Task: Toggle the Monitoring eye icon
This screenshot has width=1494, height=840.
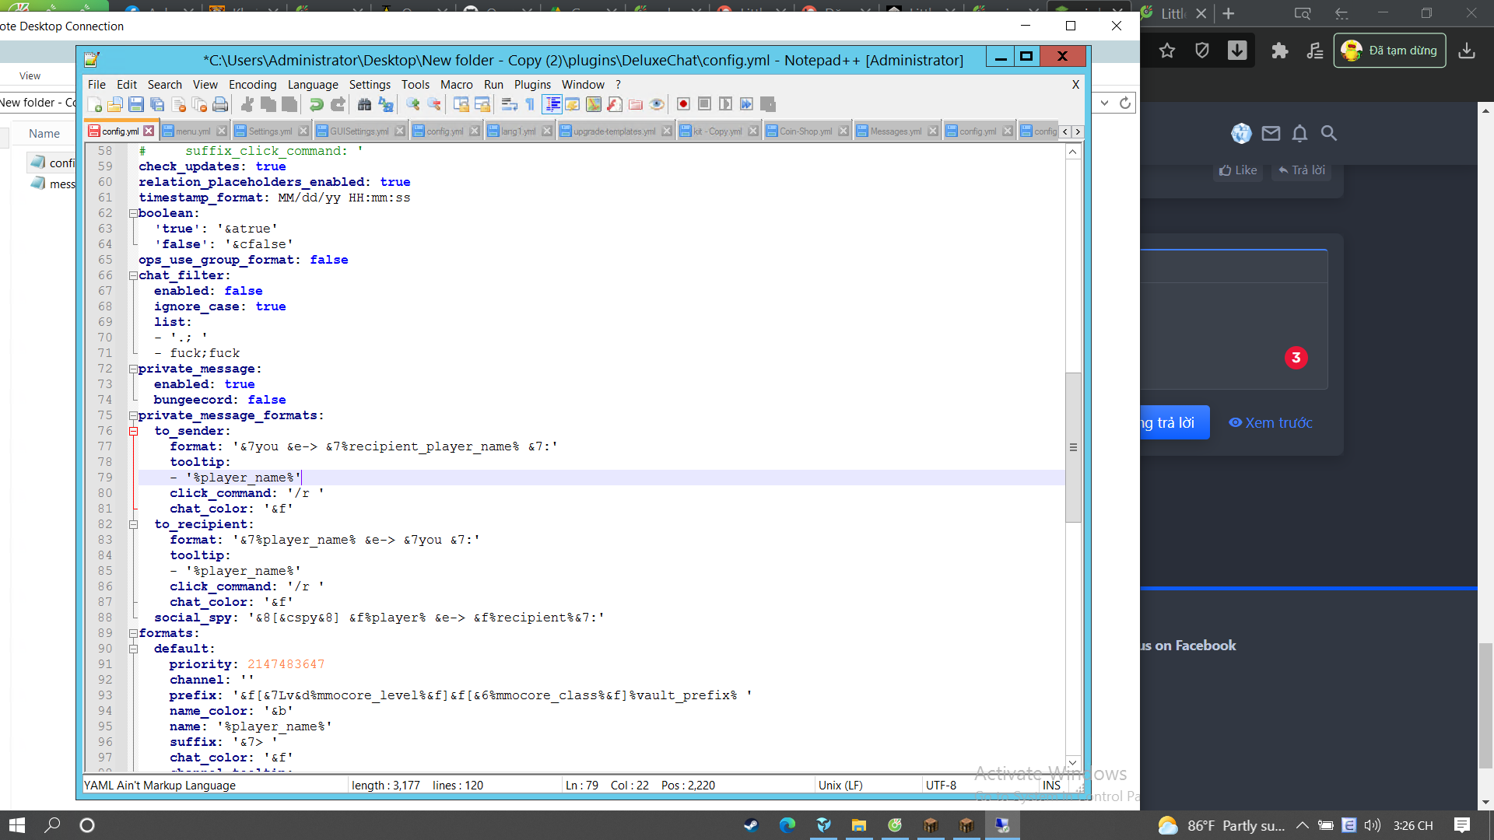Action: click(657, 104)
